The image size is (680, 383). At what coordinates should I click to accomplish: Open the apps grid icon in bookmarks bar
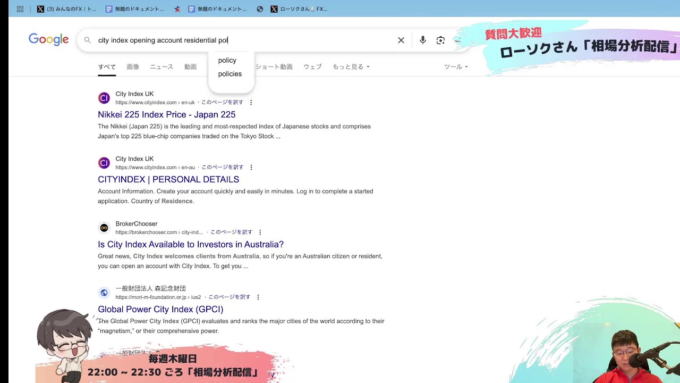coord(20,9)
